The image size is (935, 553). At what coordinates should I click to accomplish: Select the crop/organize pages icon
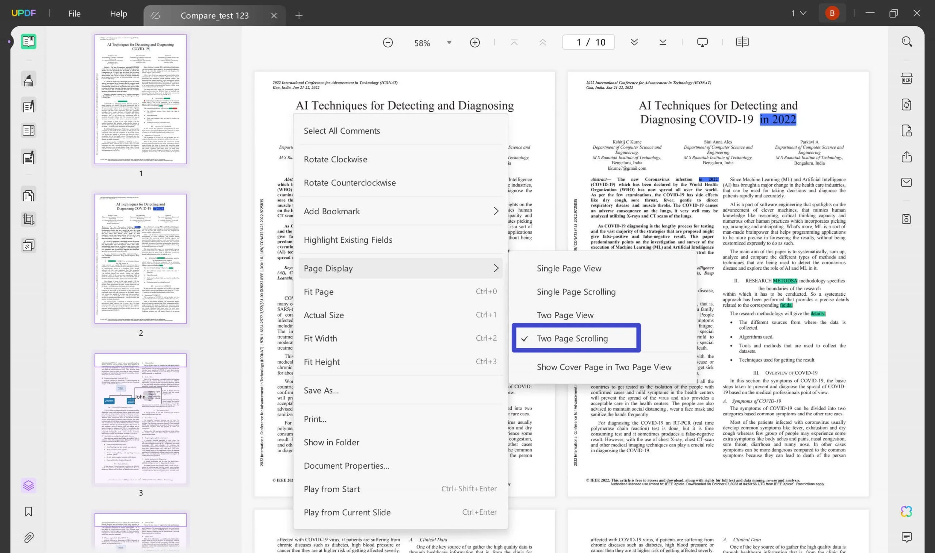(28, 220)
